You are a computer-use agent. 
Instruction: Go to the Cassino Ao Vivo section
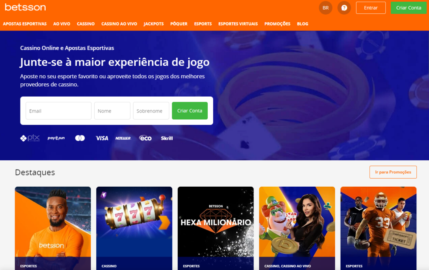point(119,24)
